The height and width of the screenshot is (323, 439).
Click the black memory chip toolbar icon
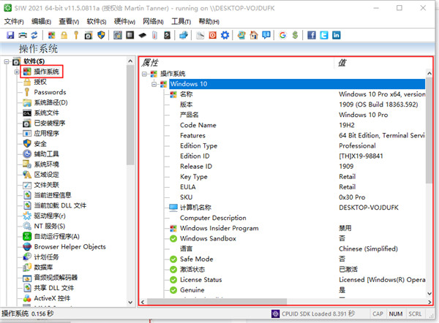pos(142,35)
